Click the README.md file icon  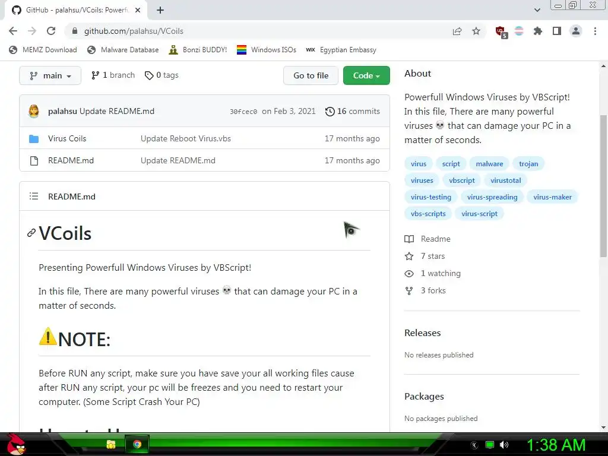click(34, 160)
